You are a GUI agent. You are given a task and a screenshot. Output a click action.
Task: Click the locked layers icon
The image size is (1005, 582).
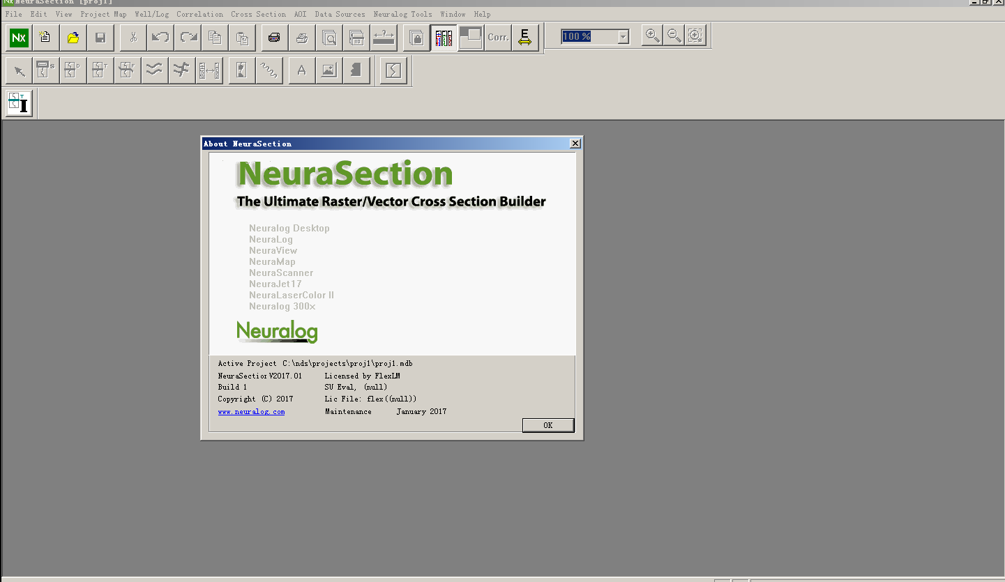point(416,38)
